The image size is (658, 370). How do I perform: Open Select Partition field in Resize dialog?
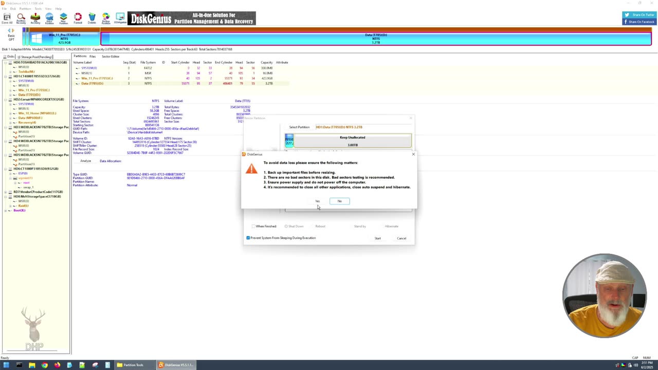click(x=363, y=127)
